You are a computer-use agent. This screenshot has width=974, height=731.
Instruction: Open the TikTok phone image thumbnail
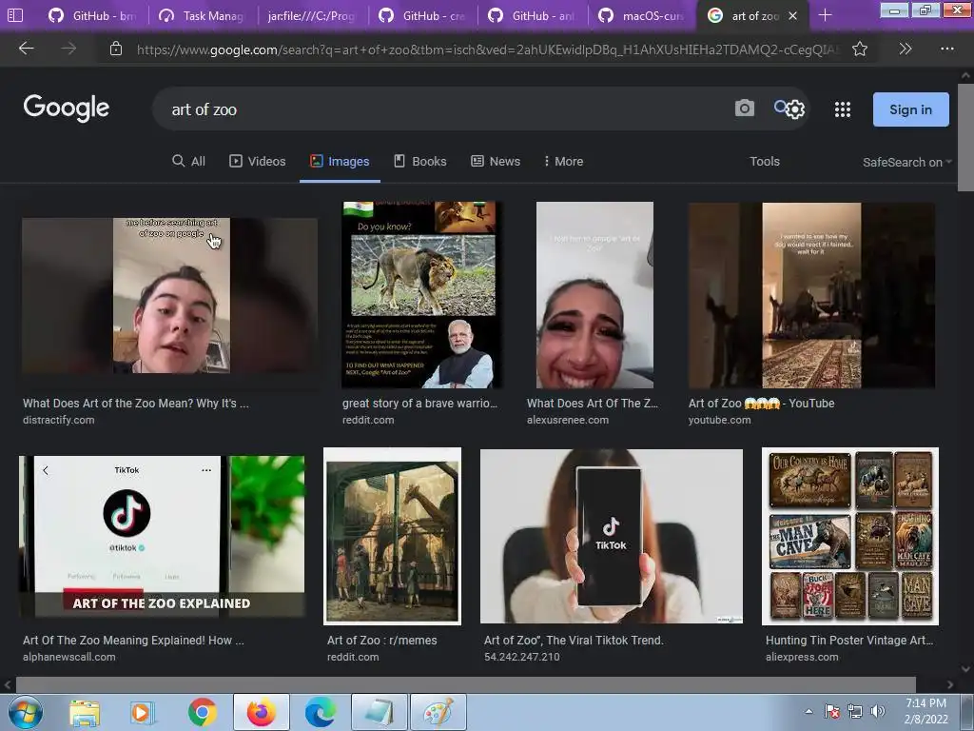(612, 536)
